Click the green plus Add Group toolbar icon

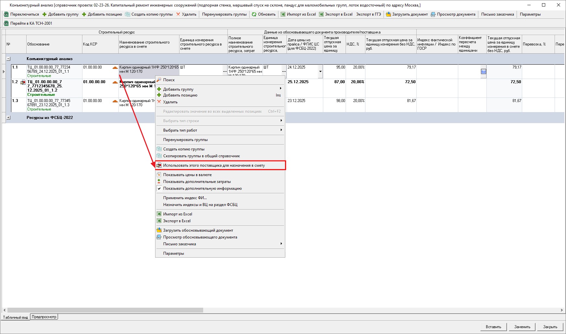point(44,14)
